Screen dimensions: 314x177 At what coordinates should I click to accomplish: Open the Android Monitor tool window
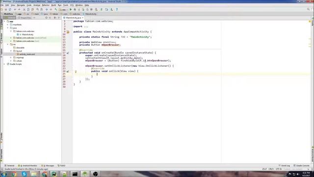coord(28,166)
